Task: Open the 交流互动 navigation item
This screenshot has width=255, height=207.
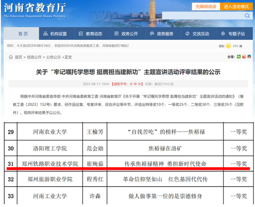Action: point(198,34)
